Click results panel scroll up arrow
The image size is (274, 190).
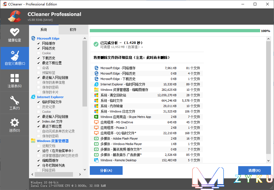point(269,39)
